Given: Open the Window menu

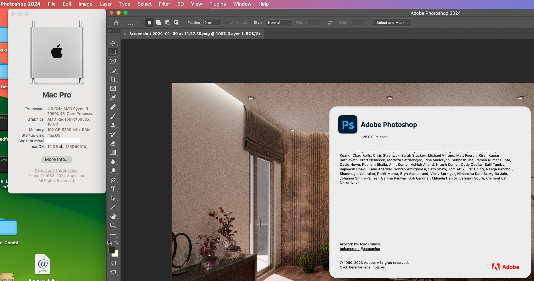Looking at the screenshot, I should pyautogui.click(x=242, y=4).
